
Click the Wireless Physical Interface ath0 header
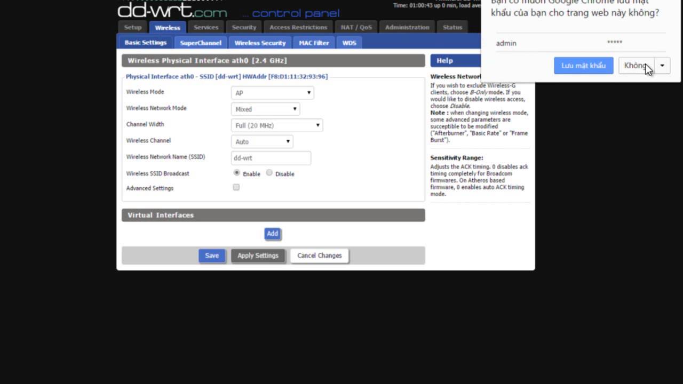[x=273, y=61]
